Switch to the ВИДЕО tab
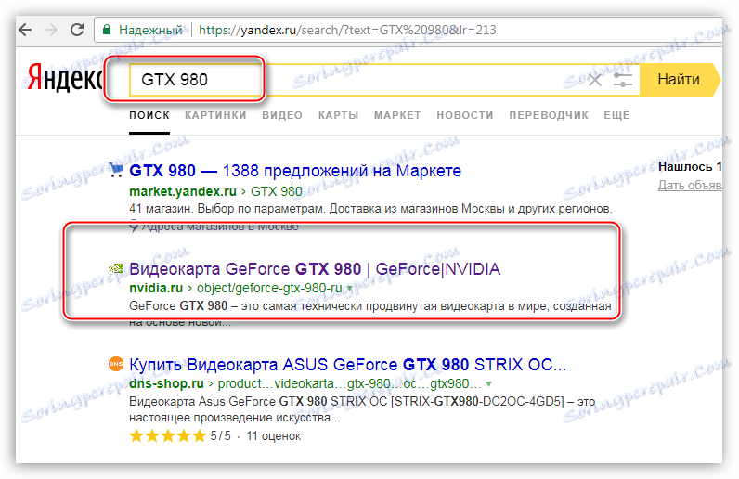Image resolution: width=739 pixels, height=479 pixels. [282, 115]
